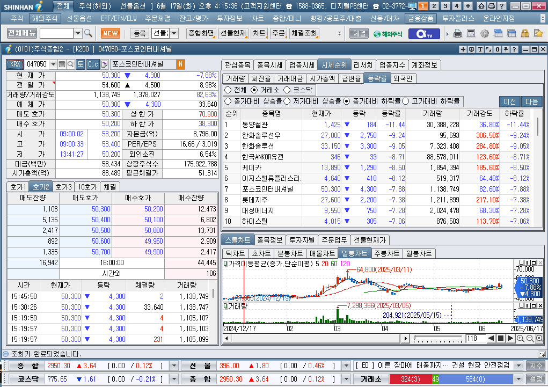
Task: Select the 거래소 radio button
Action: (254, 90)
